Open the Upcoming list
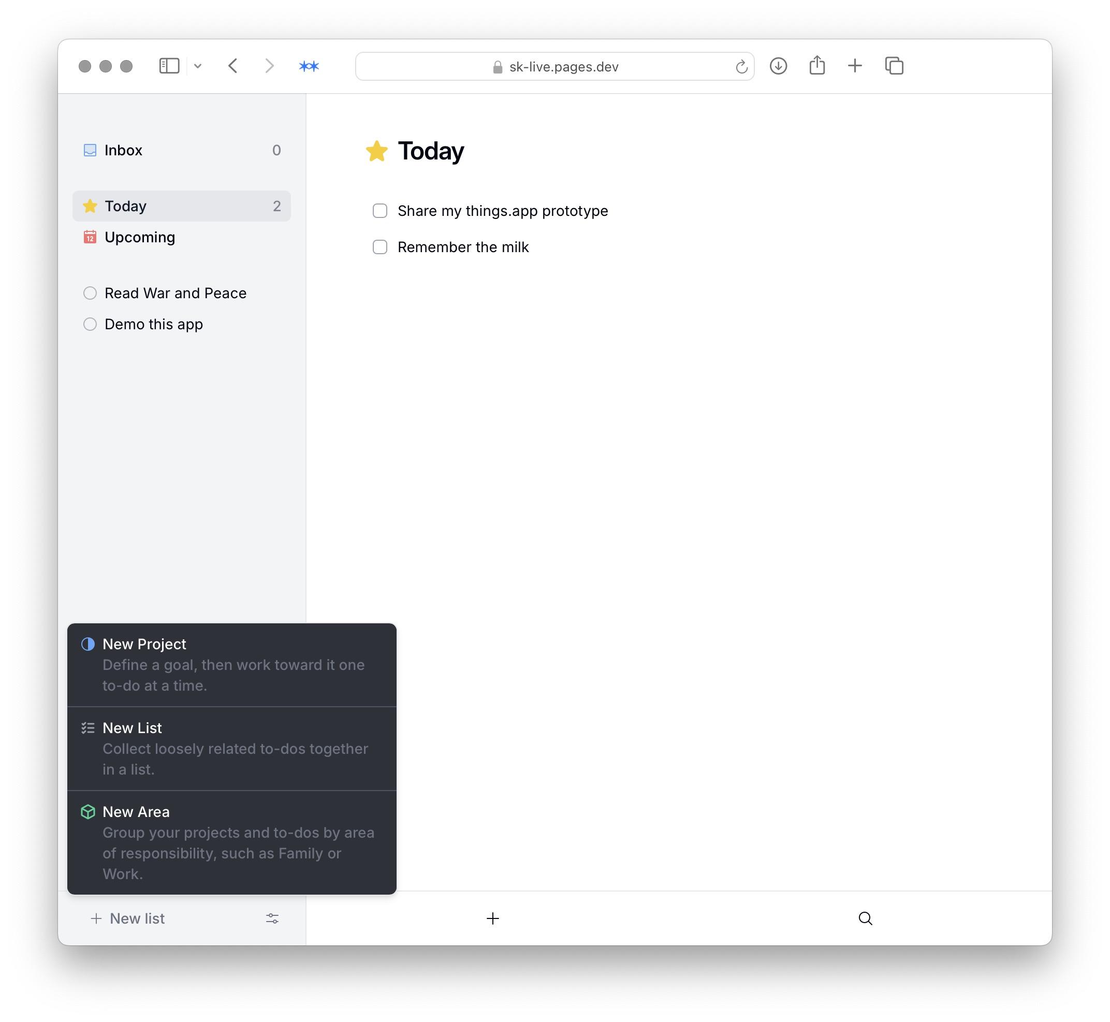The width and height of the screenshot is (1110, 1022). 181,237
